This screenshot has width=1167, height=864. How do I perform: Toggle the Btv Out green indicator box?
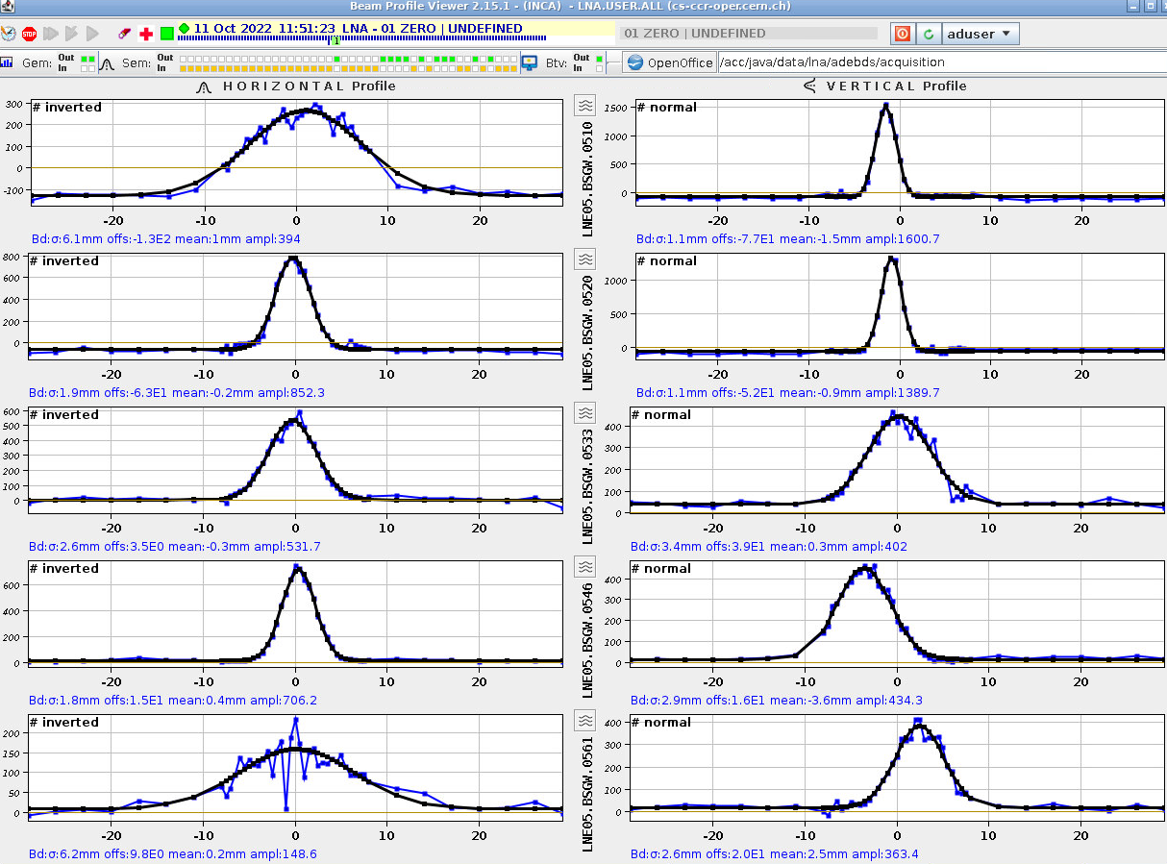tap(600, 58)
